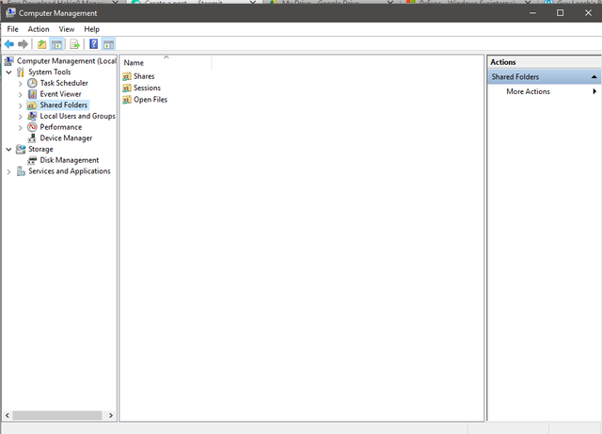Expand the Event Viewer node
Viewport: 602px width, 434px height.
(x=21, y=94)
